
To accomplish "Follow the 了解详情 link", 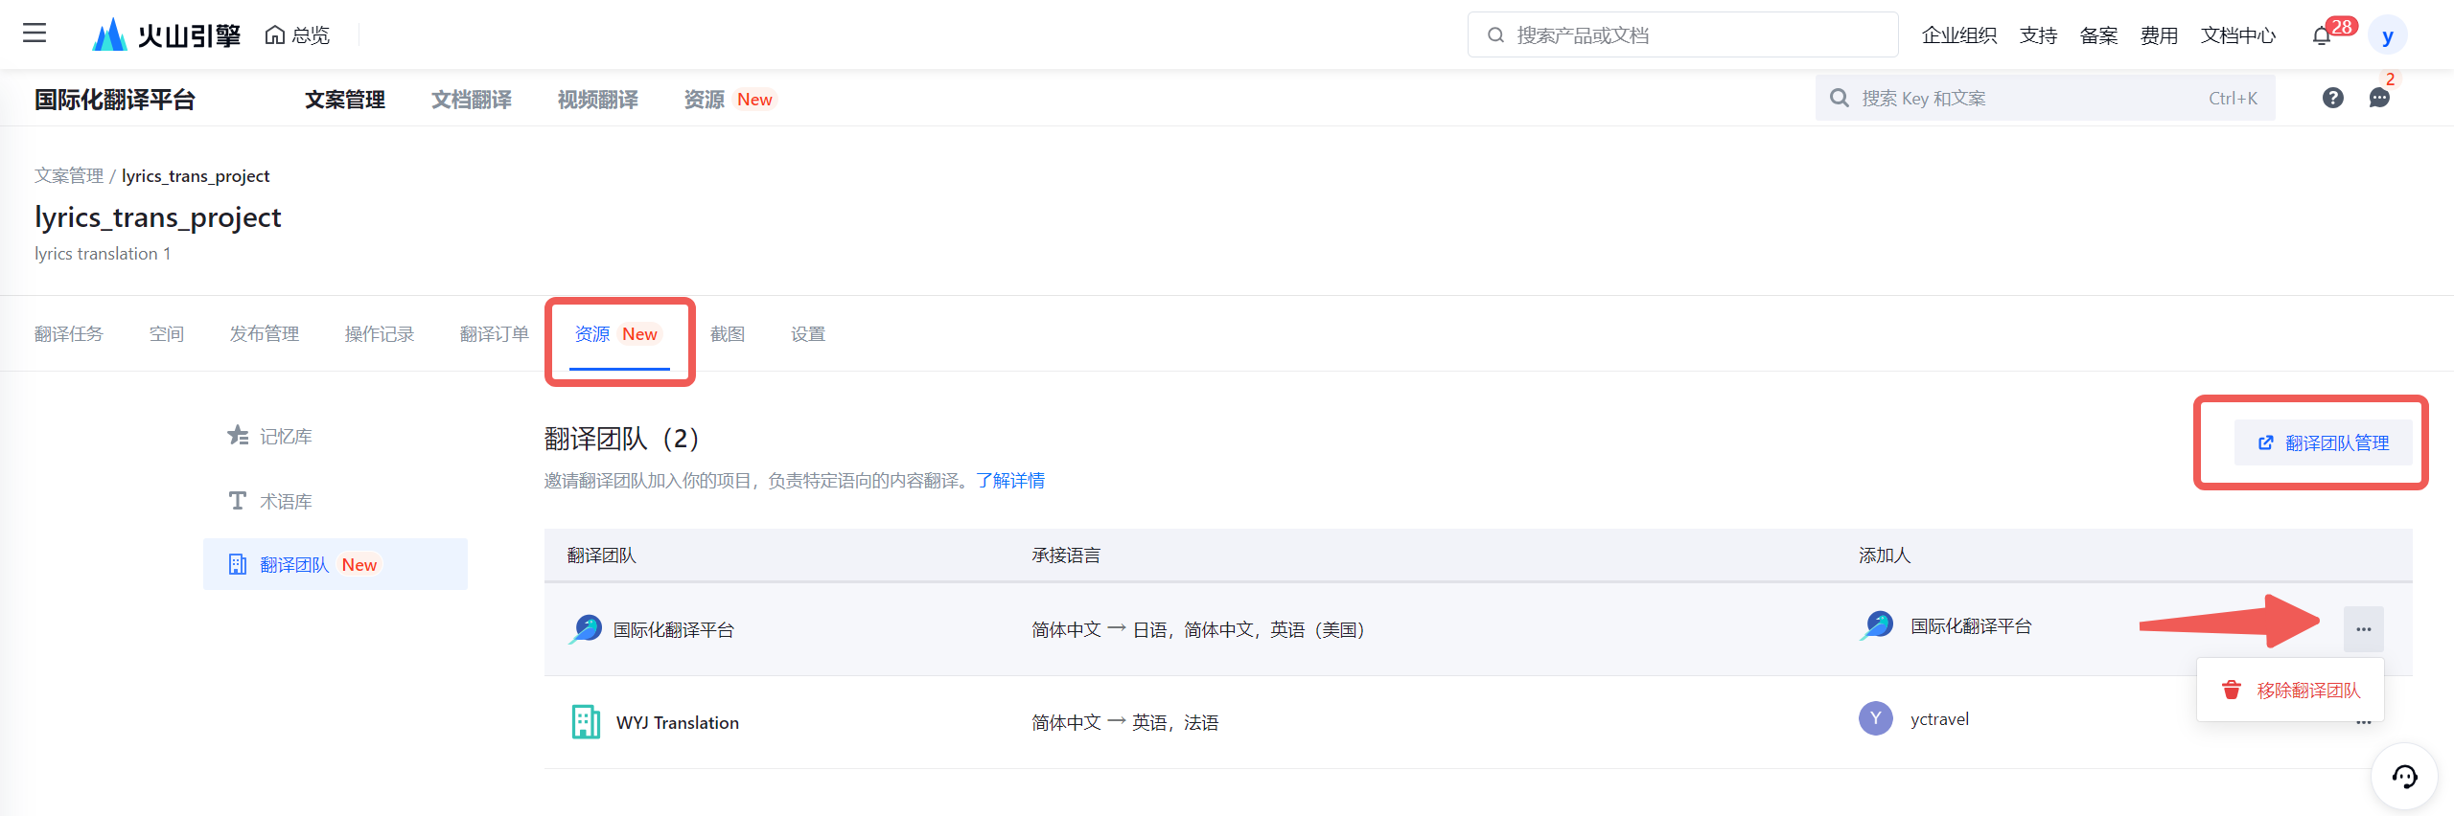I will point(1010,481).
